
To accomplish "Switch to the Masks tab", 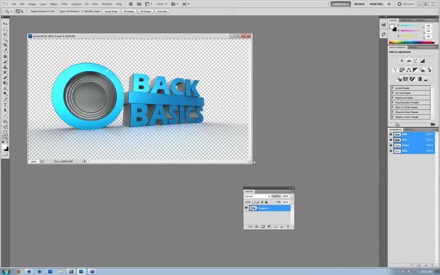I will [412, 47].
